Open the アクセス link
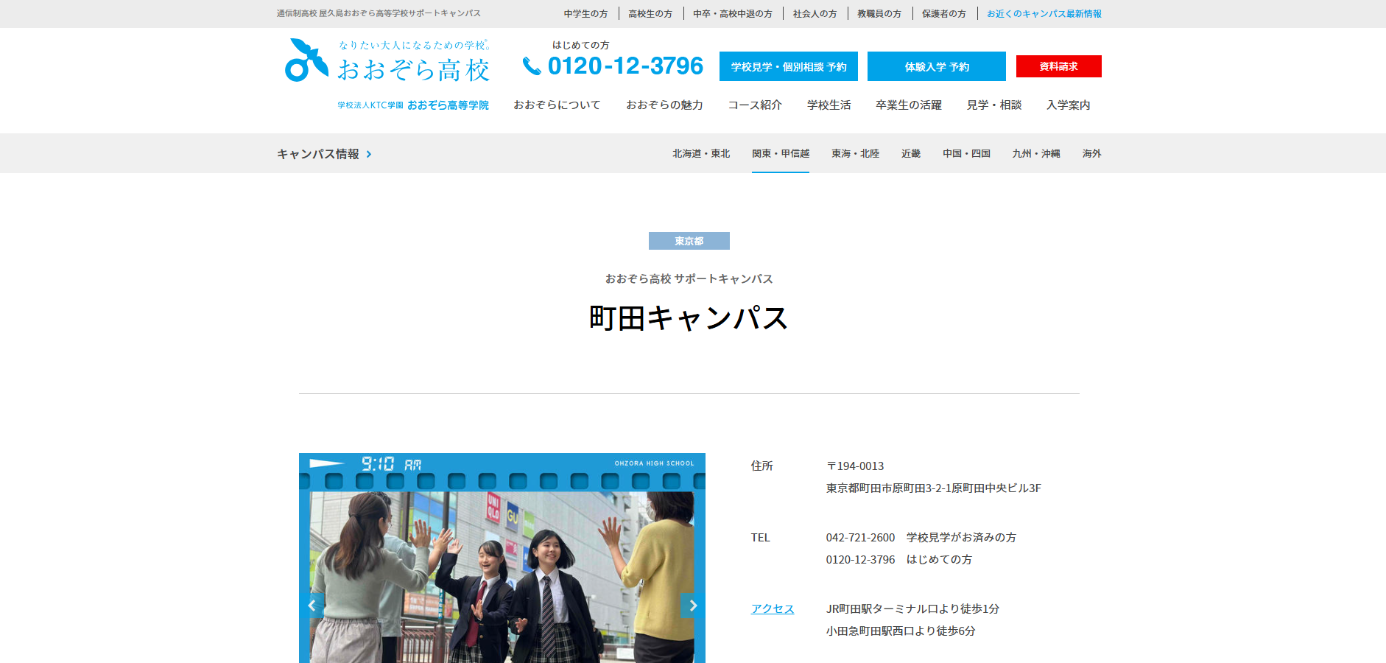The height and width of the screenshot is (663, 1386). [773, 608]
